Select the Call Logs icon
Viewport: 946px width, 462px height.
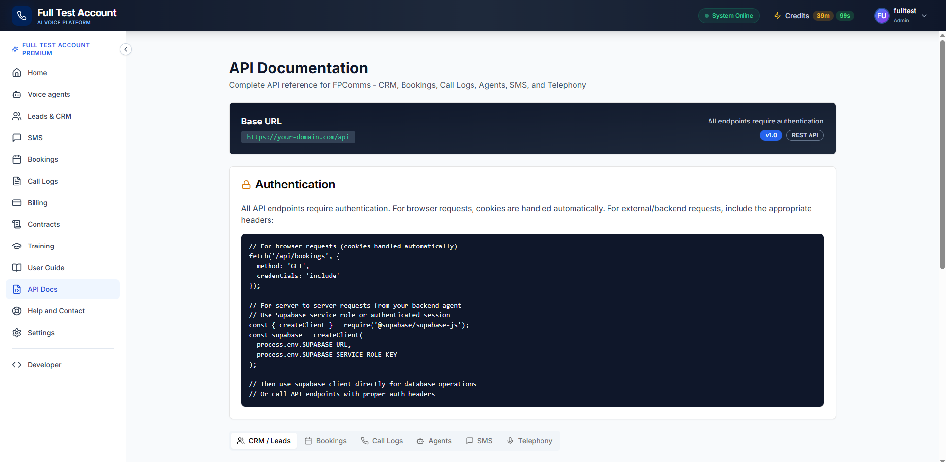(17, 181)
